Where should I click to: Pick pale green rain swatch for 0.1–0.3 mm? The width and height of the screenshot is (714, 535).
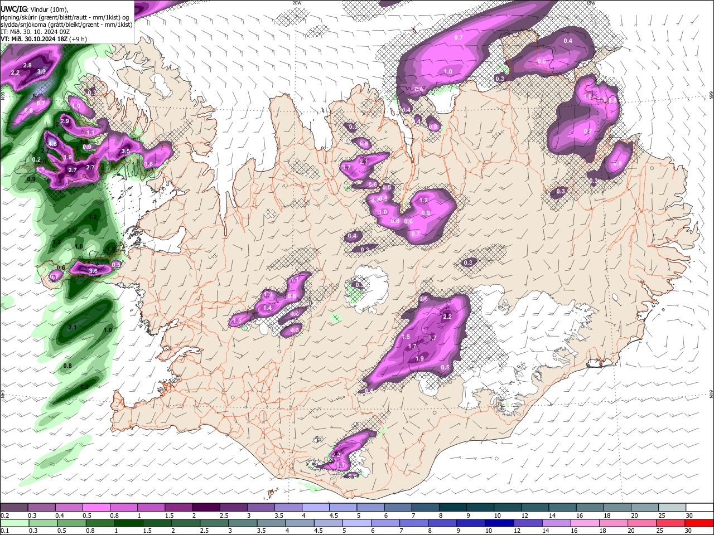pyautogui.click(x=14, y=523)
